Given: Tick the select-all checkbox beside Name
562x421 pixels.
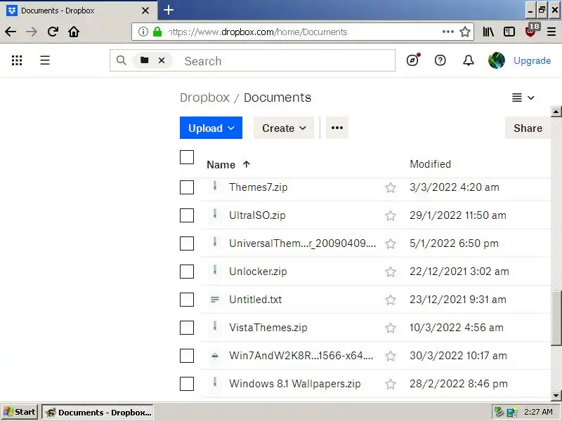Looking at the screenshot, I should click(187, 157).
